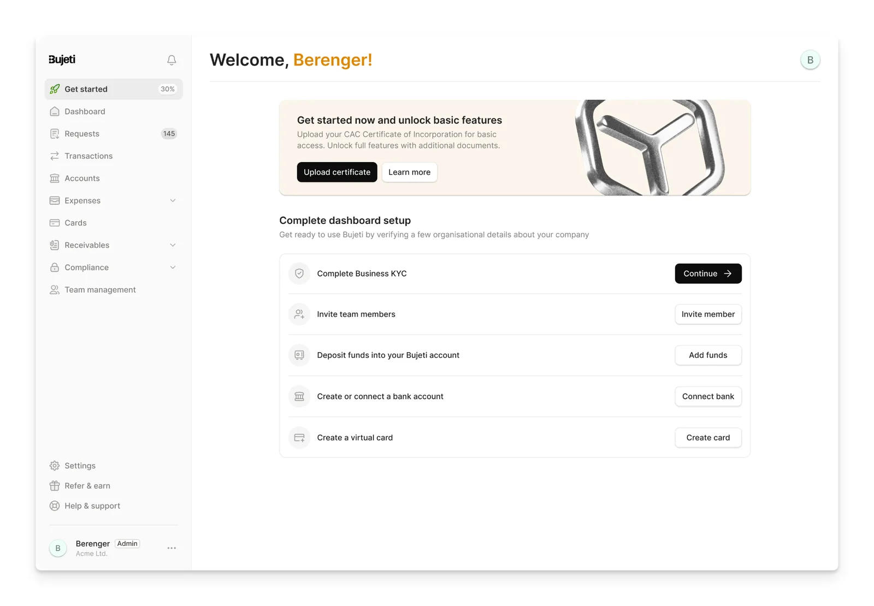This screenshot has width=874, height=606.
Task: Click the Transactions arrows icon
Action: (55, 156)
